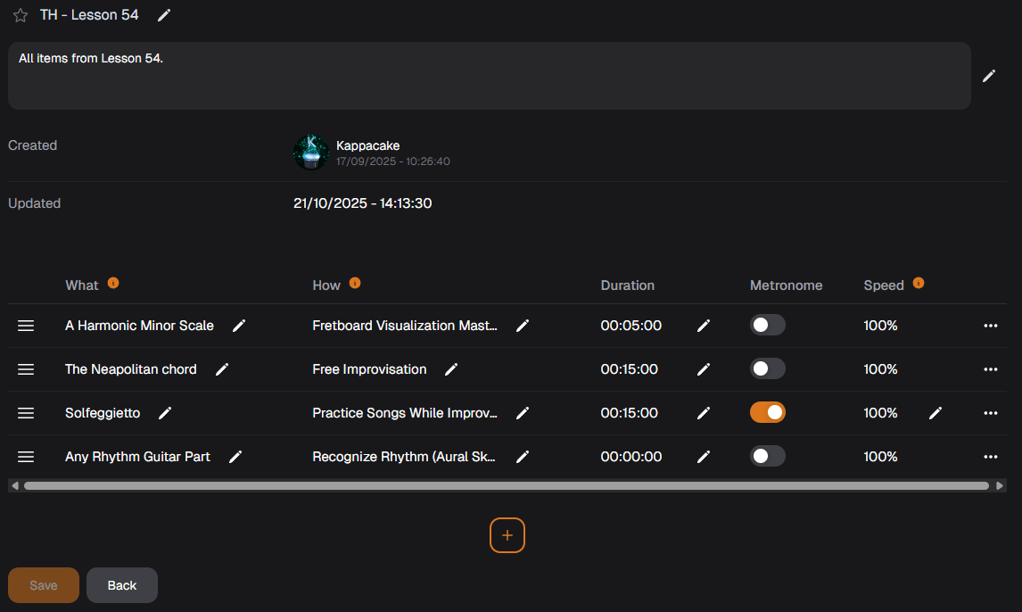Edit the name A Harmonic Minor Scale
This screenshot has height=612, width=1022.
[x=238, y=326]
